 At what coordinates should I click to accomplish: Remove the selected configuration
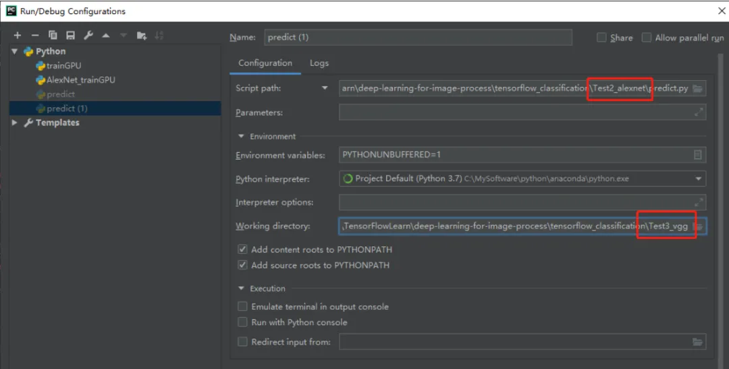pyautogui.click(x=35, y=36)
